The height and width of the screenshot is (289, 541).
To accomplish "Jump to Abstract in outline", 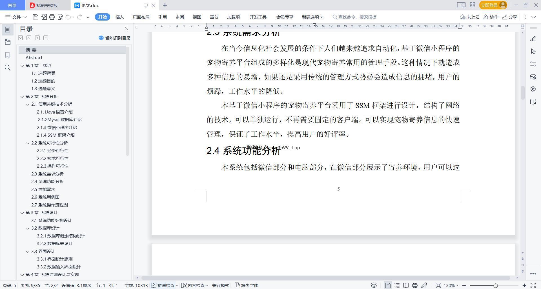I will [34, 58].
